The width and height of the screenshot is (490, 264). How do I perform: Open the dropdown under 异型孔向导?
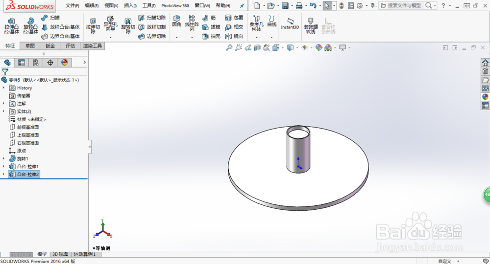(x=111, y=38)
